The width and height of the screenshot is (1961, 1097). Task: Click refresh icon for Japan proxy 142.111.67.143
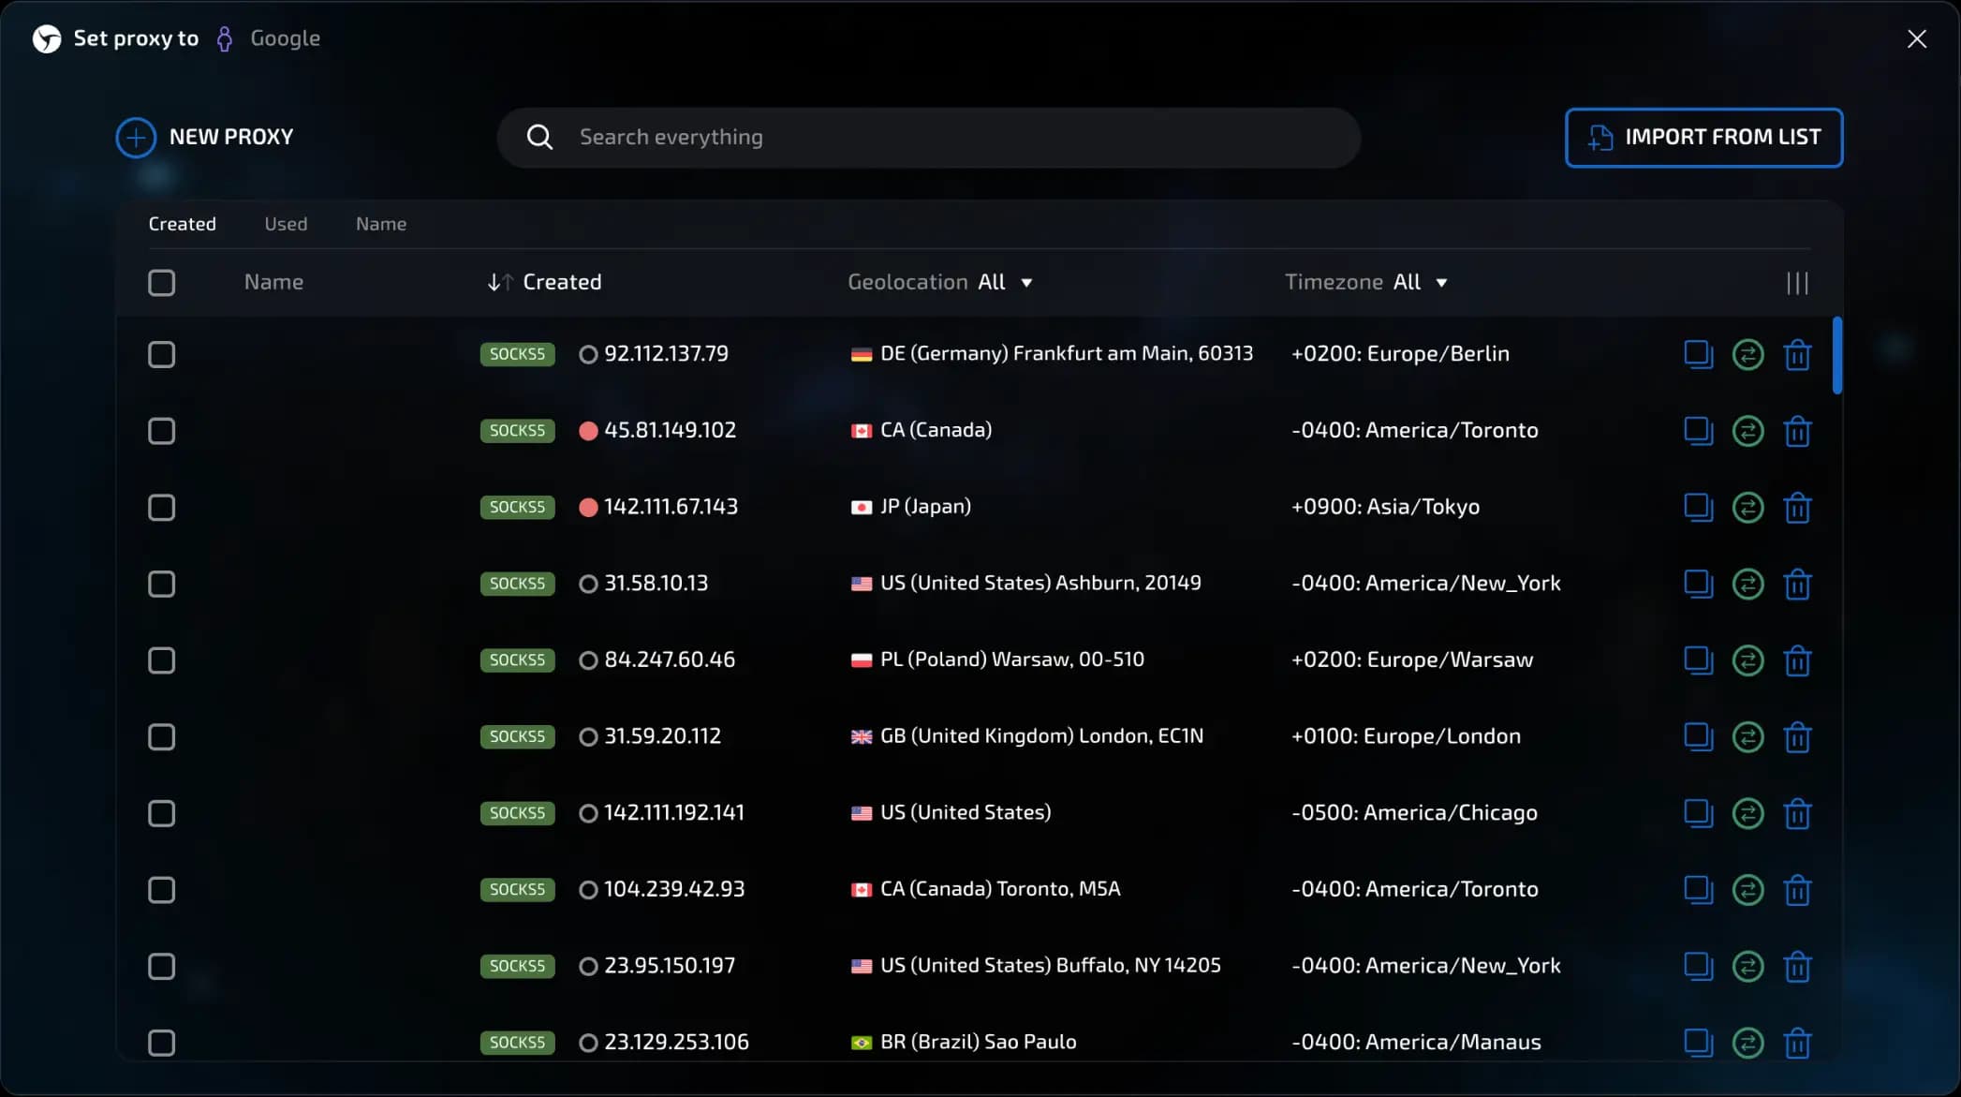tap(1747, 508)
